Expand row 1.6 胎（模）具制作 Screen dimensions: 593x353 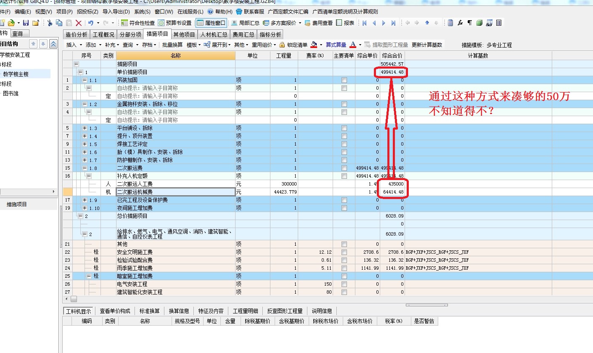(85, 152)
